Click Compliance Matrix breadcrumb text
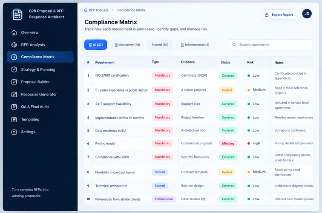 tap(131, 10)
